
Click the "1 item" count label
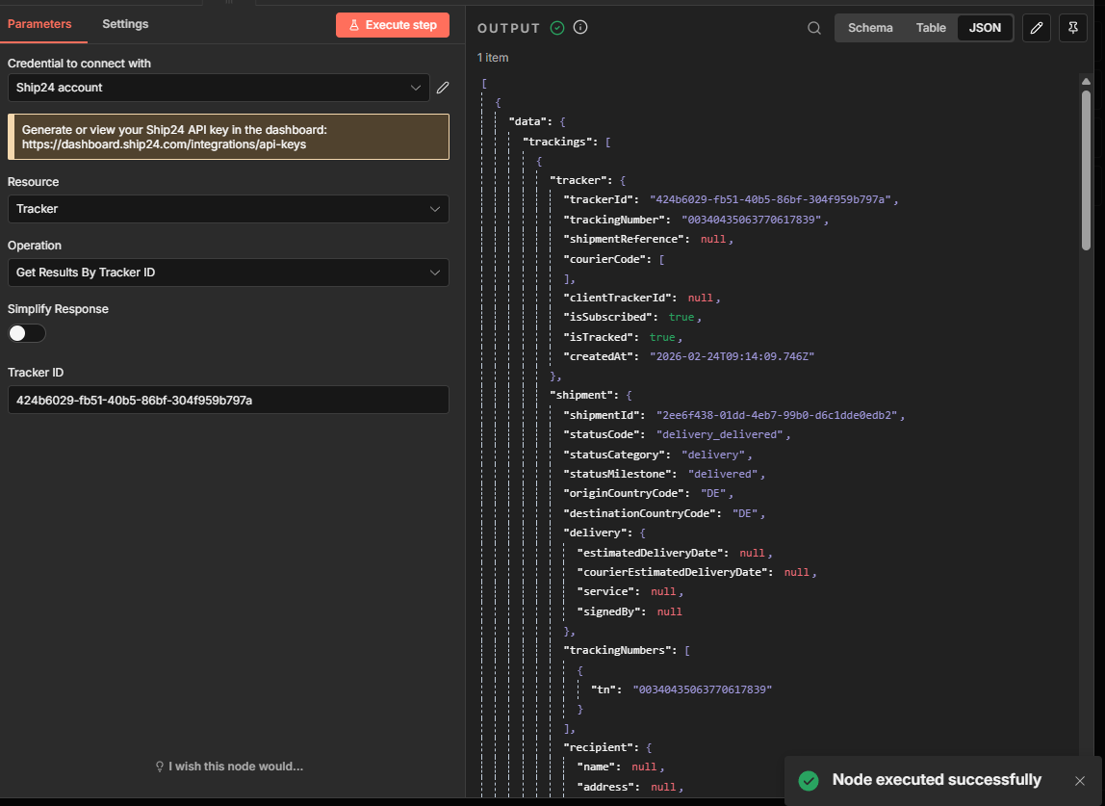pyautogui.click(x=493, y=58)
